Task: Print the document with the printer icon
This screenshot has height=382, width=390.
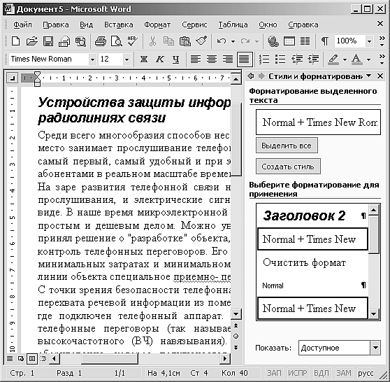Action: point(101,41)
